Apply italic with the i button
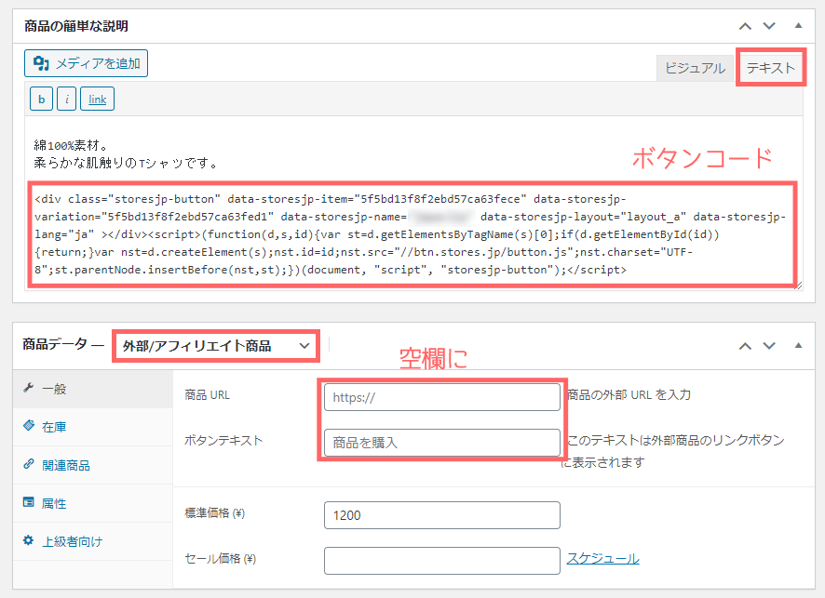This screenshot has width=825, height=598. [x=67, y=99]
